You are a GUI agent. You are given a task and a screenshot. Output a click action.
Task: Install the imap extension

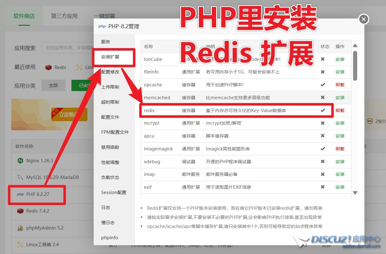pyautogui.click(x=340, y=174)
